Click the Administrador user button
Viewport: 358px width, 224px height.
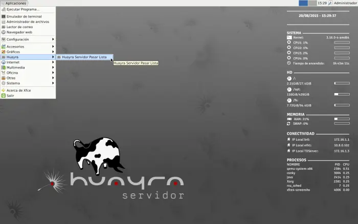pos(343,3)
